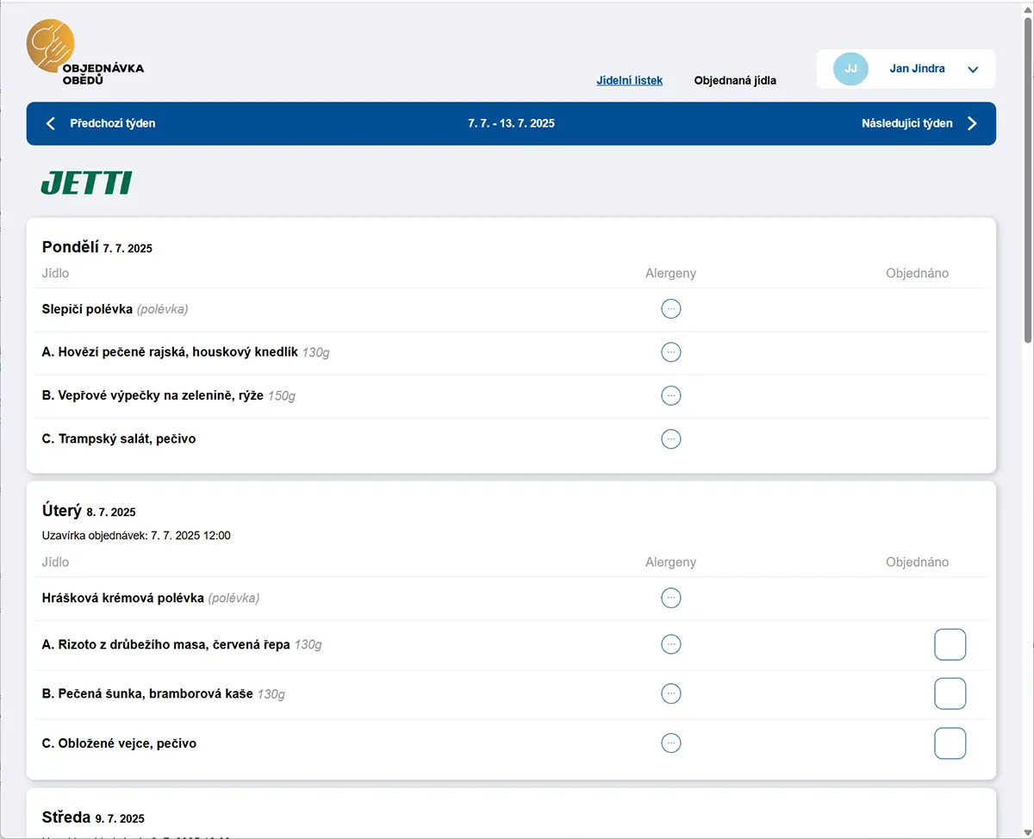Show allergens for Slepičí polévka
This screenshot has width=1034, height=839.
670,308
